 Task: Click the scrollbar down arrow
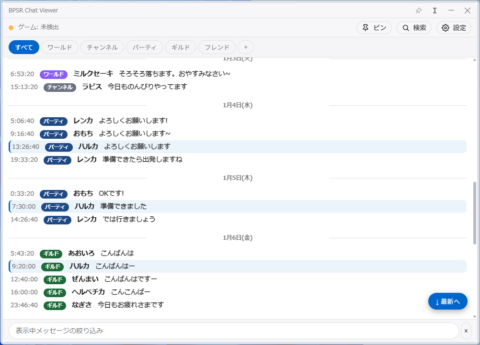point(474,317)
